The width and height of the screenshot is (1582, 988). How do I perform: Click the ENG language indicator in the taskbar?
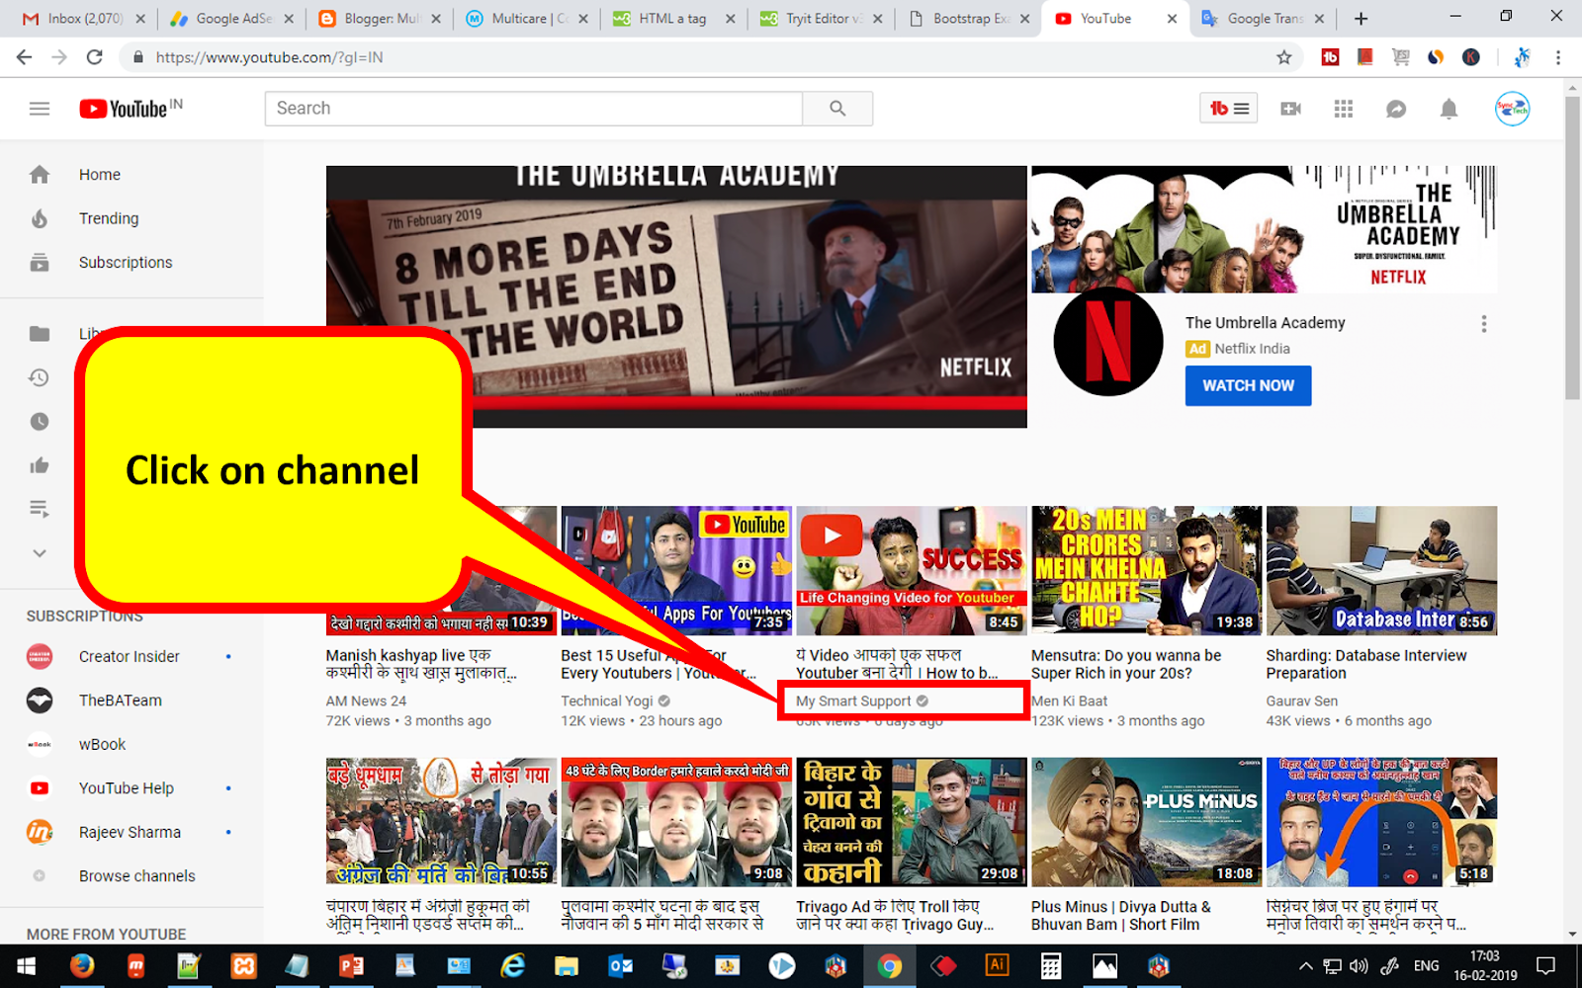point(1426,966)
